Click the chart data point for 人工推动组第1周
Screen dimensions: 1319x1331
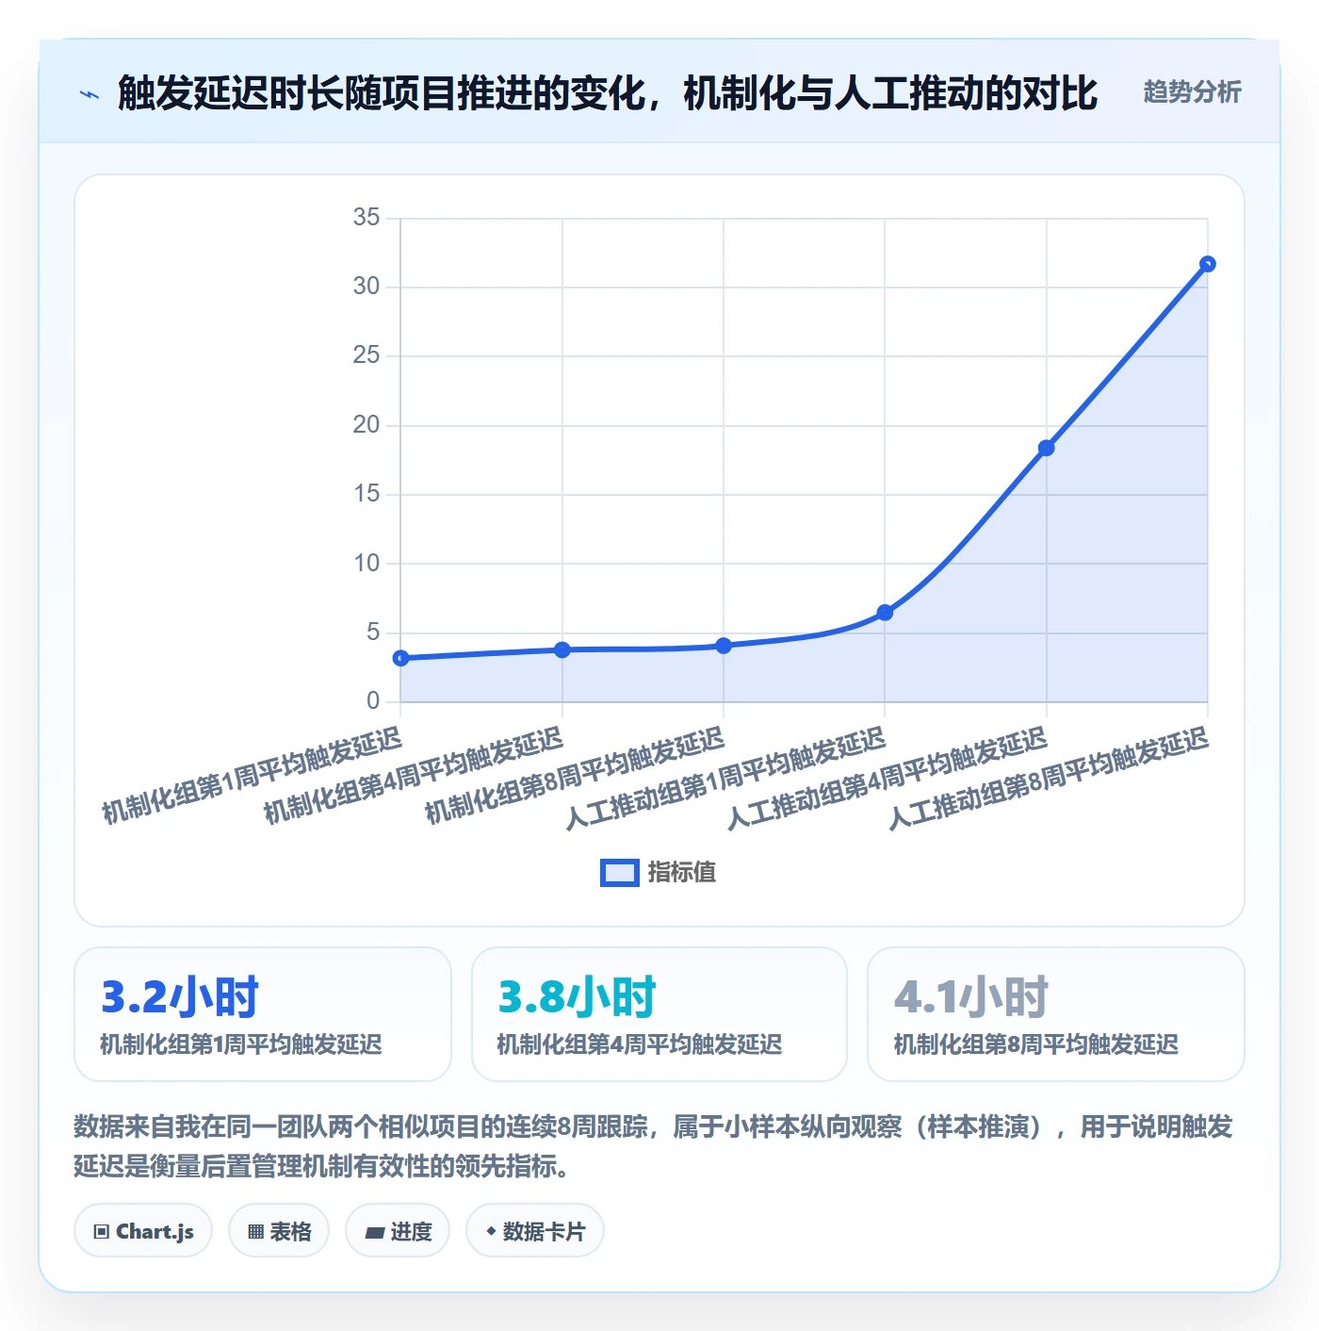pyautogui.click(x=885, y=613)
